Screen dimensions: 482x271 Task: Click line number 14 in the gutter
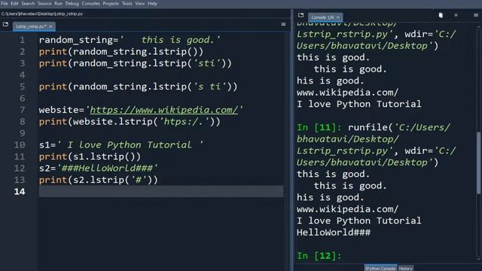(x=20, y=192)
